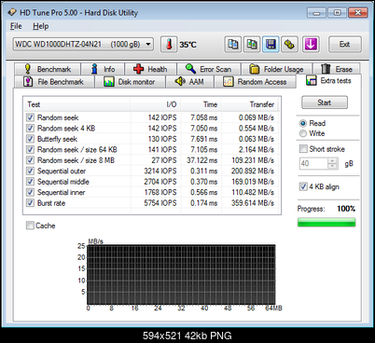The width and height of the screenshot is (375, 343).
Task: Open the options gear icon
Action: pyautogui.click(x=289, y=45)
